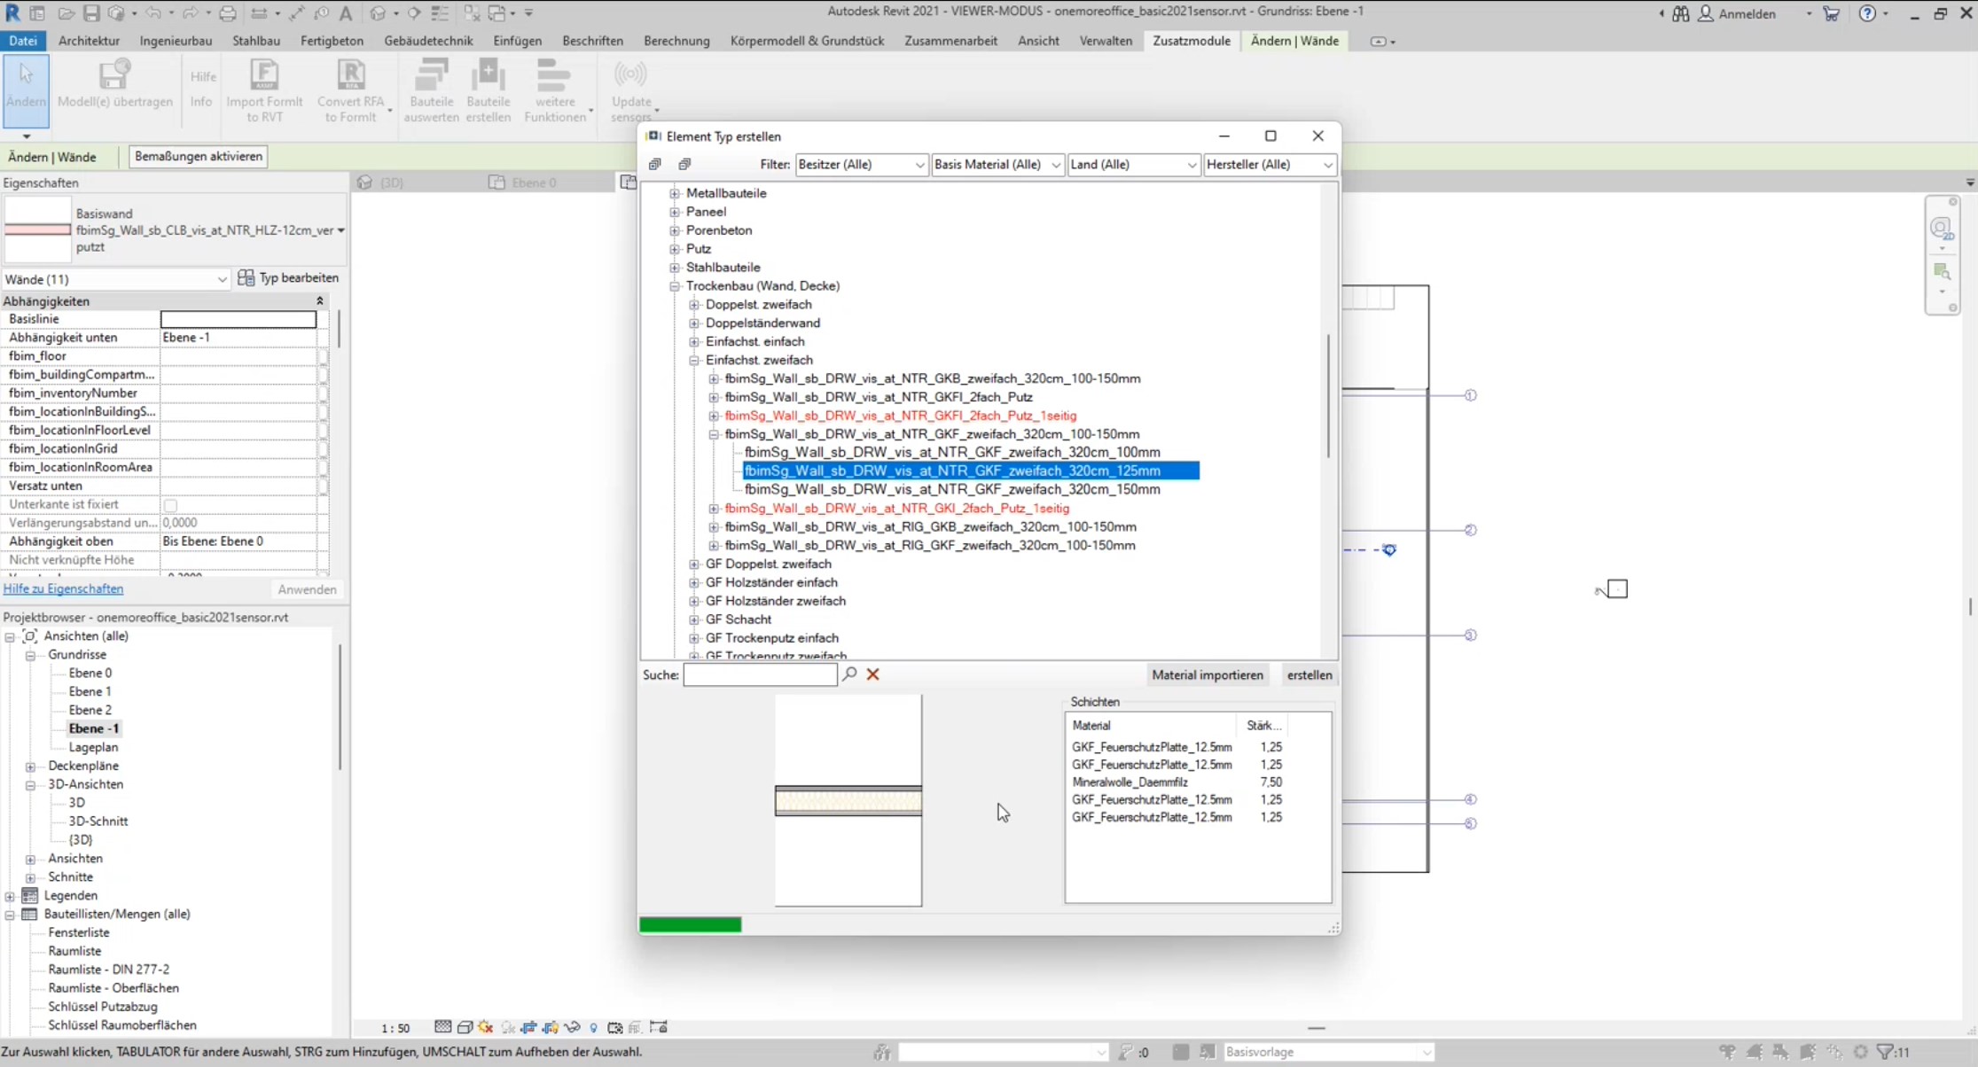
Task: Click the sun path icon in view control bar
Action: [x=486, y=1027]
